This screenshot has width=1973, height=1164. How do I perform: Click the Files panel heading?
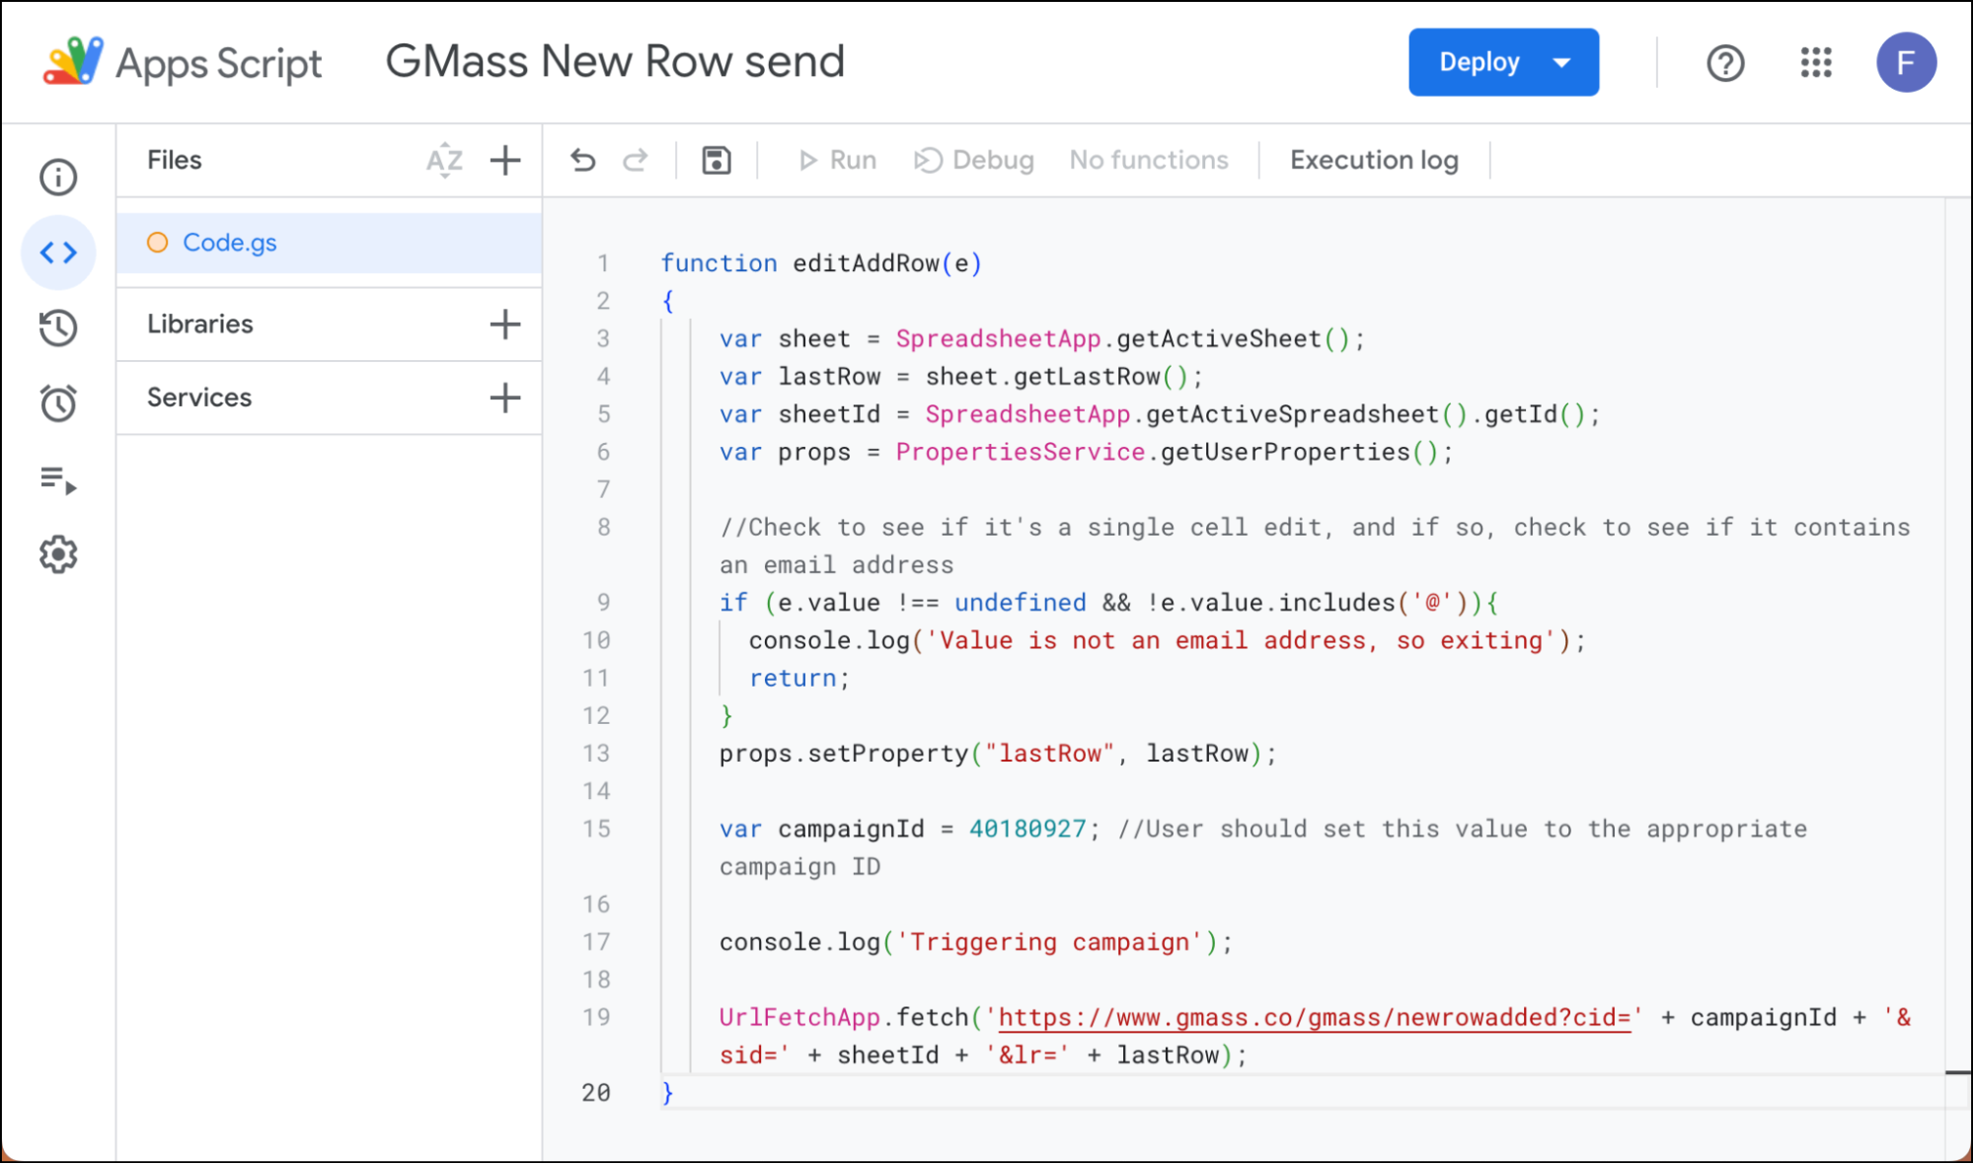click(175, 160)
